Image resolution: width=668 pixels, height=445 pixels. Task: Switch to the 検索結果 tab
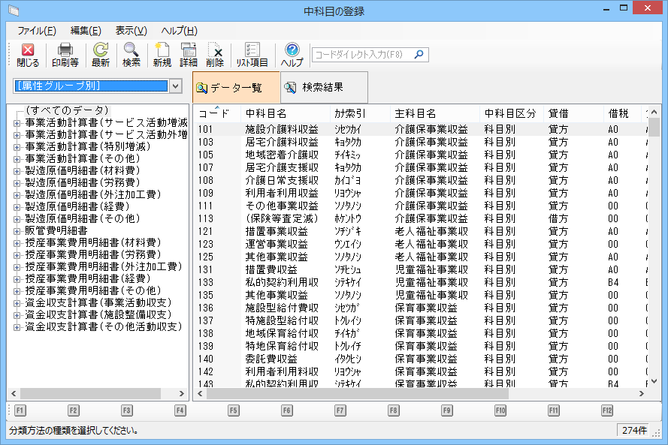pyautogui.click(x=323, y=88)
